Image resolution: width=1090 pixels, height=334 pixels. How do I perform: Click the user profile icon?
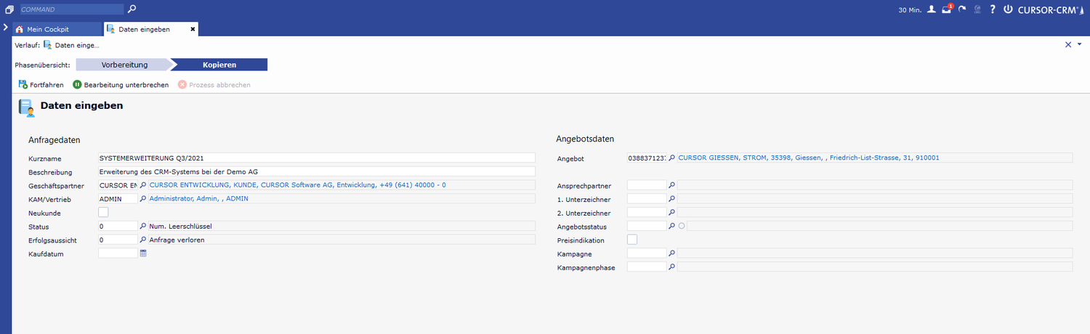(932, 9)
